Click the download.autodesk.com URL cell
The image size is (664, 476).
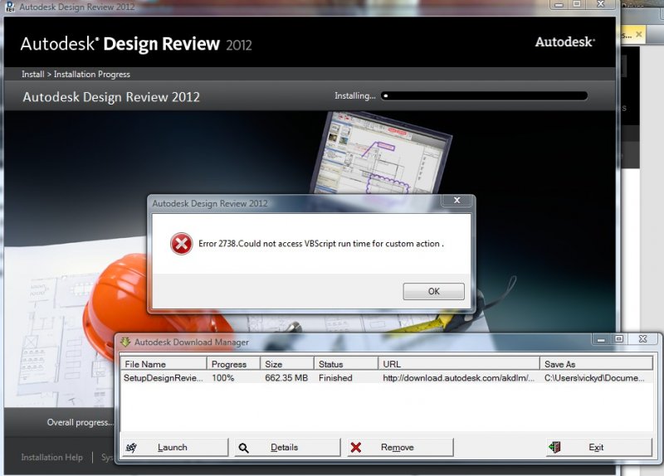point(459,378)
